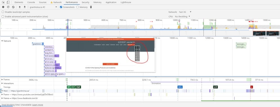Open the CPU No throttling dropdown

(x=182, y=17)
